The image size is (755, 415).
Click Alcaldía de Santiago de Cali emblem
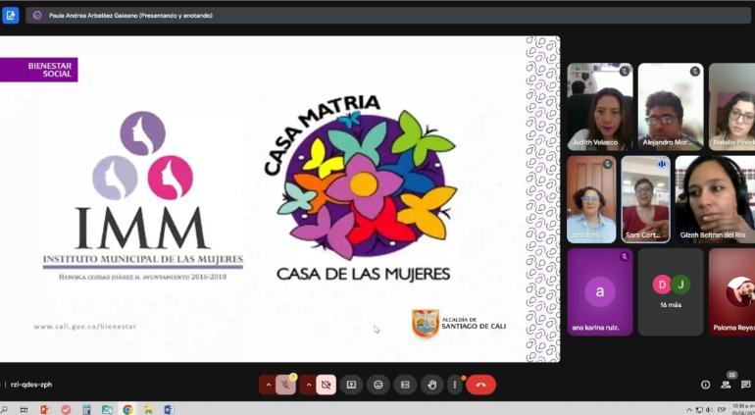(x=459, y=324)
